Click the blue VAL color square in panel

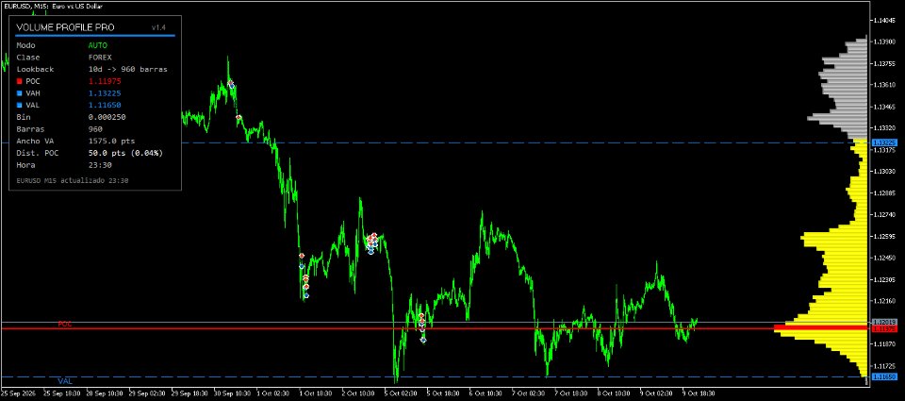[19, 106]
